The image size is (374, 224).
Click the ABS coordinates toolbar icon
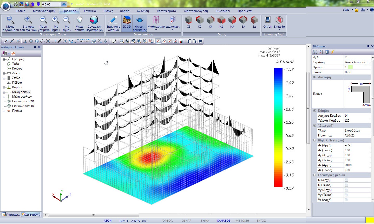coord(82,41)
